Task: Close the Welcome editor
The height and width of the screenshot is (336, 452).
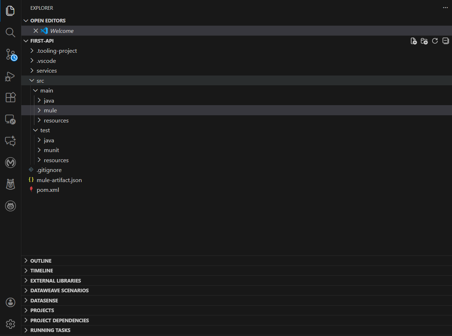Action: (x=36, y=31)
